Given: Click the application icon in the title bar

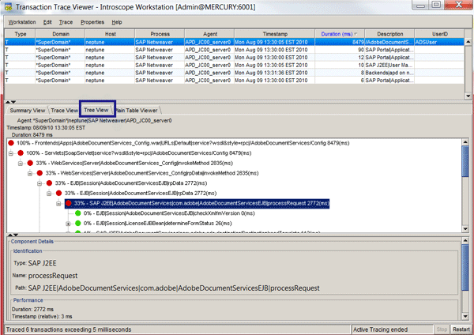Looking at the screenshot, I should click(8, 7).
